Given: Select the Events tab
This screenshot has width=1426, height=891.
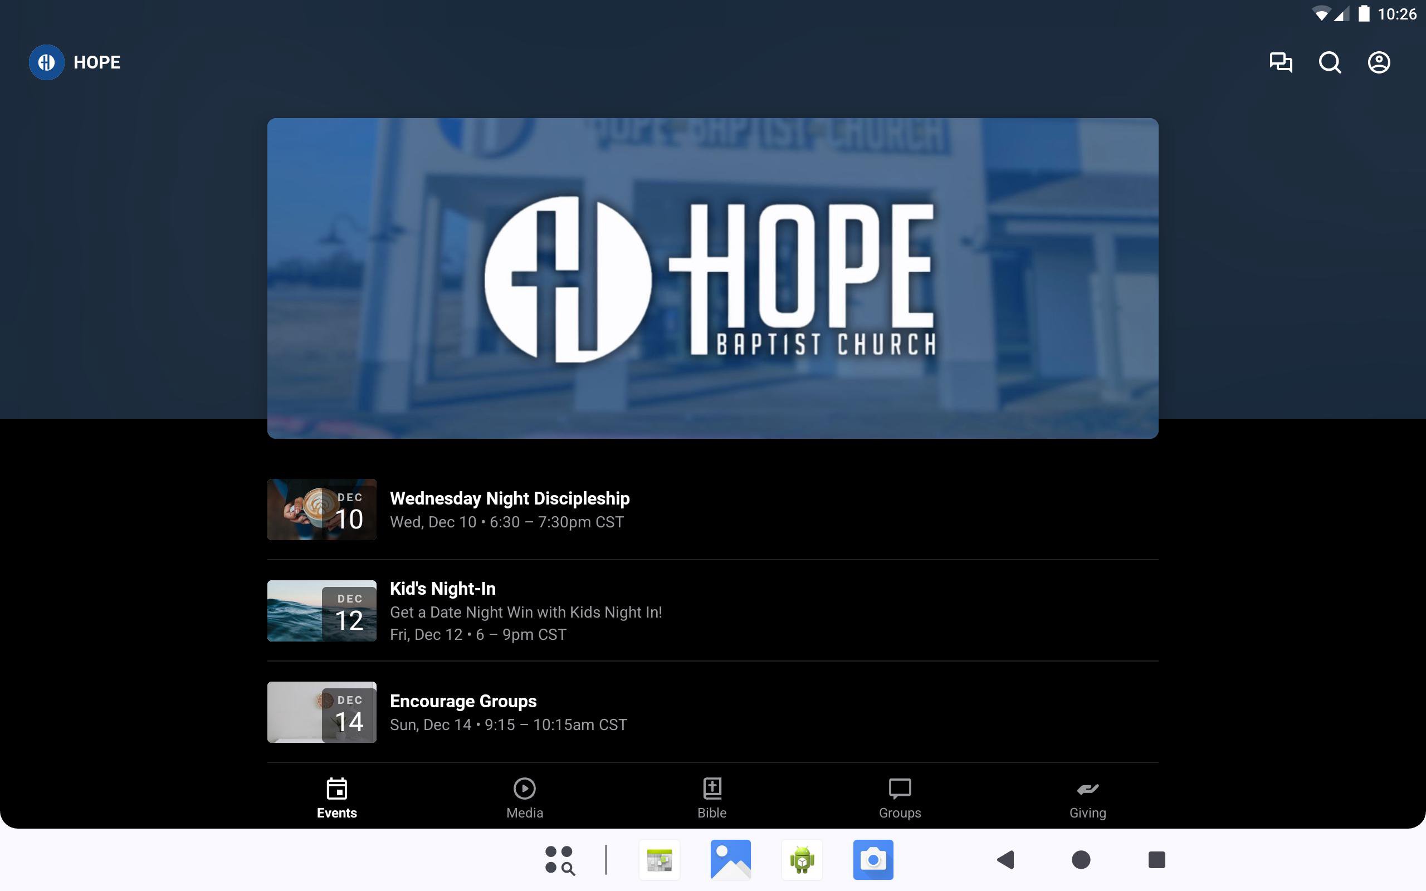Looking at the screenshot, I should coord(336,798).
